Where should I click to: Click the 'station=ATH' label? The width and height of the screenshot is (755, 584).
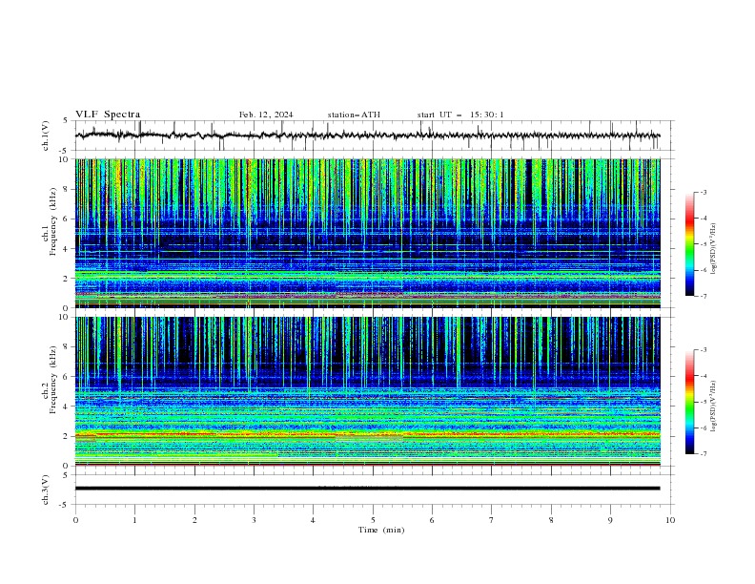pyautogui.click(x=354, y=115)
